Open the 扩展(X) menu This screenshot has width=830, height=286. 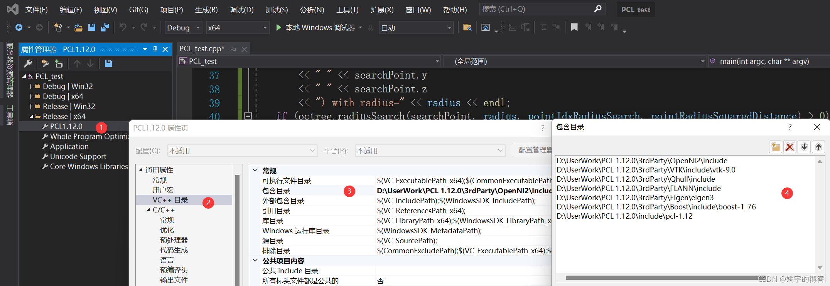click(382, 10)
